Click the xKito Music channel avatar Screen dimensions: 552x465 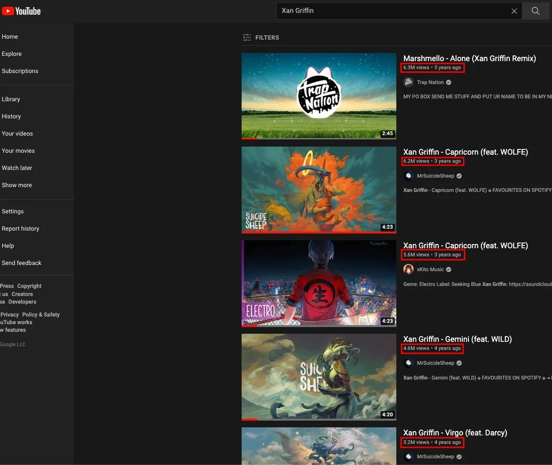click(x=408, y=270)
